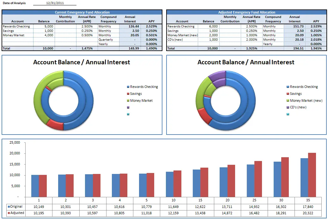The width and height of the screenshot is (328, 219).
Task: Click the green Money Market legend marker
Action: (128, 101)
